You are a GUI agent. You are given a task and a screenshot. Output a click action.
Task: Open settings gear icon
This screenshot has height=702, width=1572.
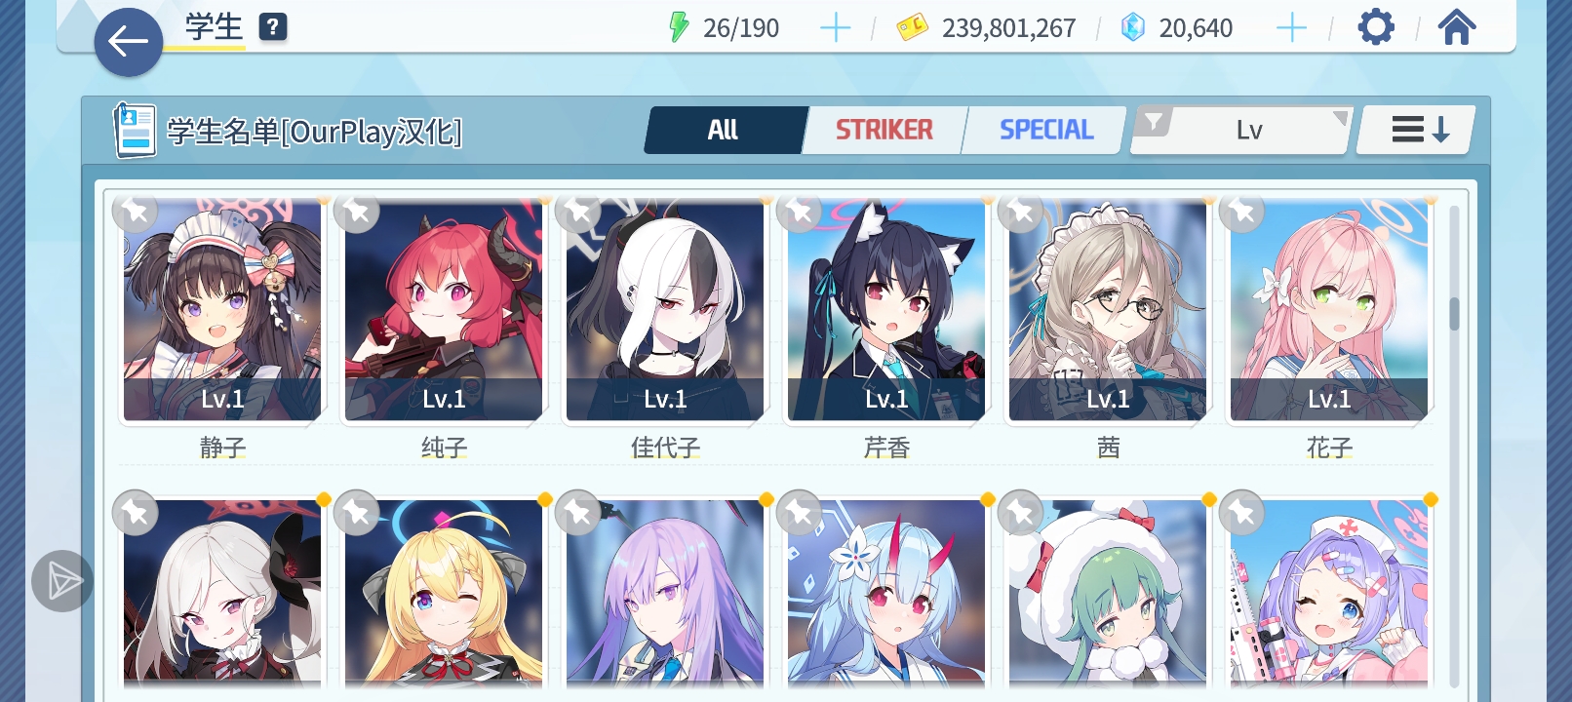[x=1376, y=27]
